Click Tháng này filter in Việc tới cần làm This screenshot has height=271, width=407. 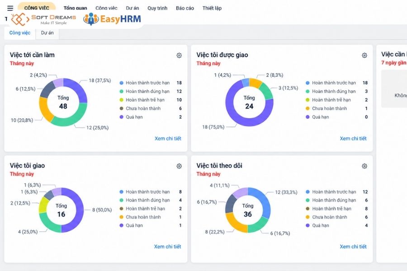tap(22, 63)
